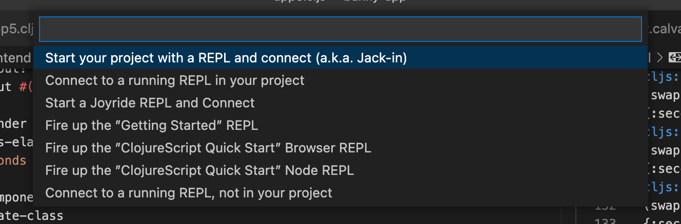
Task: Launch the ClojureScript Quick Start Node REPL
Action: (x=199, y=170)
